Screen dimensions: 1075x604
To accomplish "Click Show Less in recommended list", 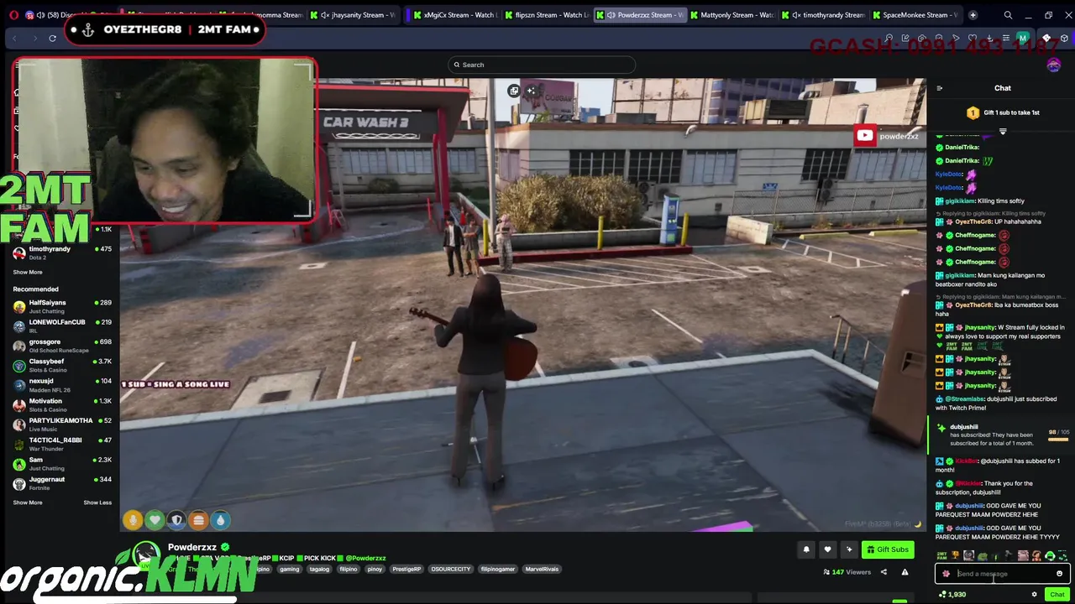I will [97, 502].
